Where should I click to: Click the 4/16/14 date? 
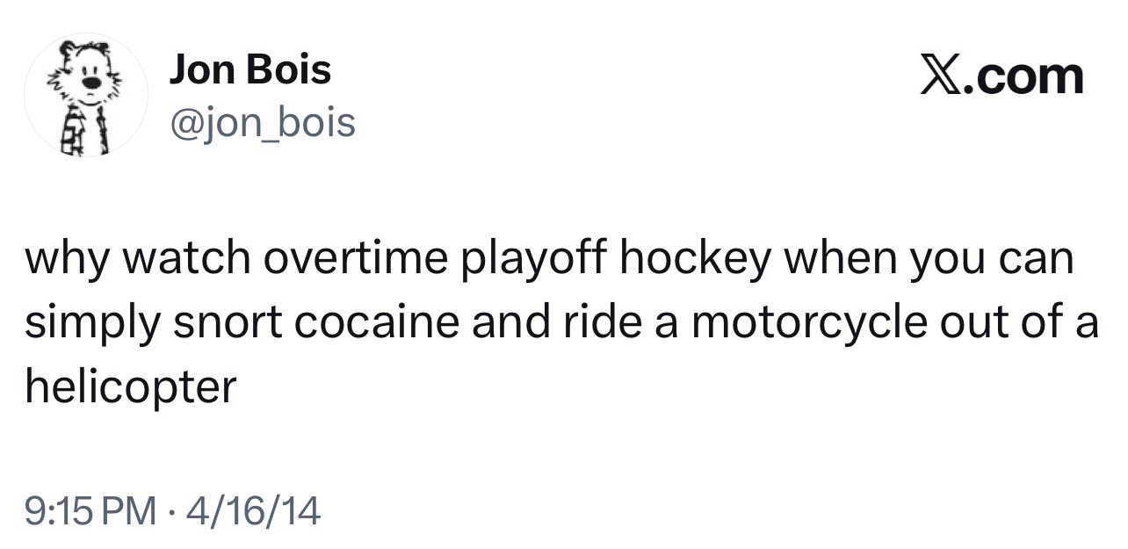pyautogui.click(x=248, y=511)
